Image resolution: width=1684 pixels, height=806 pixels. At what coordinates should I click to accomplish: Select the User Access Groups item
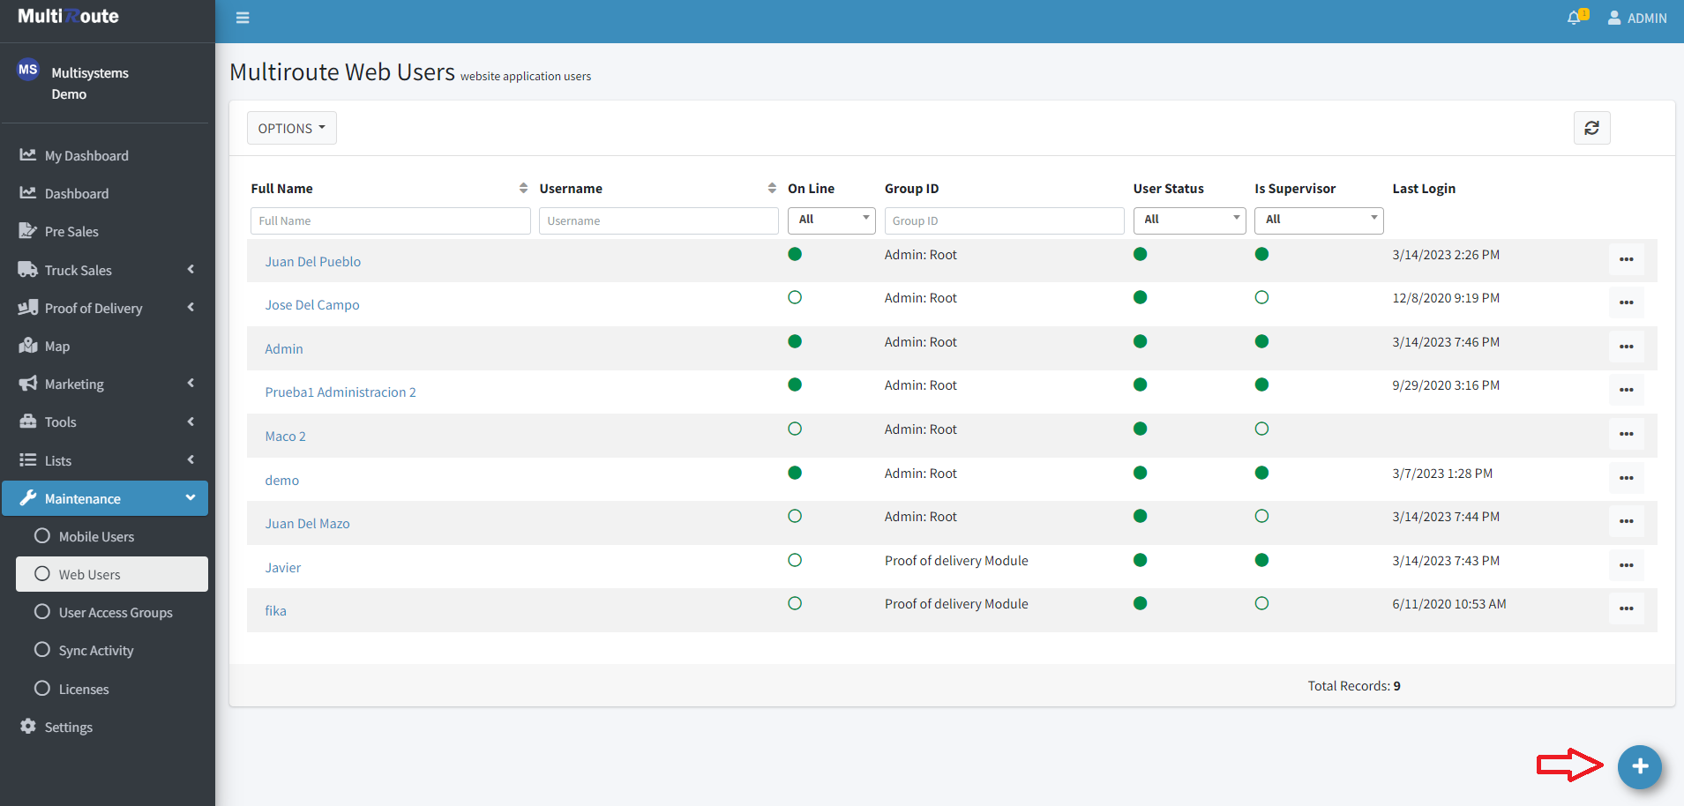pos(115,612)
